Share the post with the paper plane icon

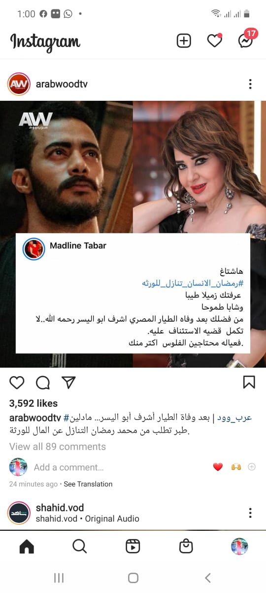68,382
